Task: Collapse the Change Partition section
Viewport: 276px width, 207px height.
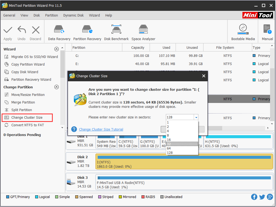Action: [x=57, y=87]
